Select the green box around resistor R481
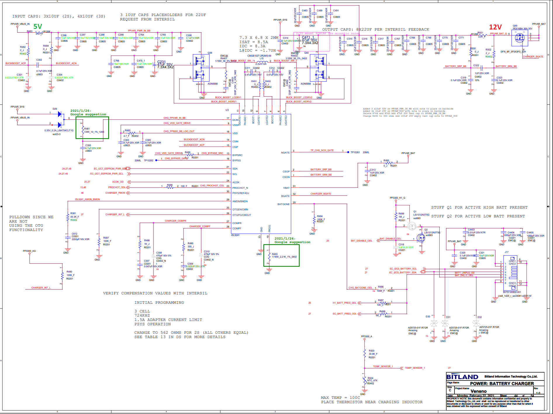Image resolution: width=553 pixels, height=414 pixels. pyautogui.click(x=92, y=128)
